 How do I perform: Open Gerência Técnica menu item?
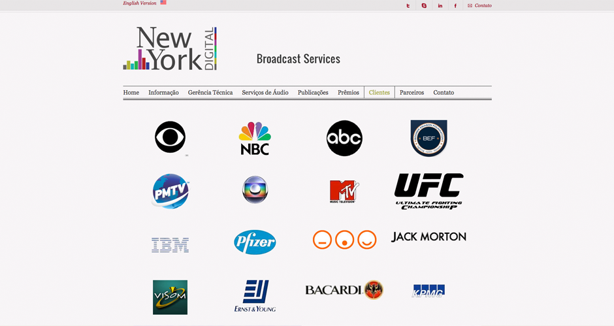point(210,93)
